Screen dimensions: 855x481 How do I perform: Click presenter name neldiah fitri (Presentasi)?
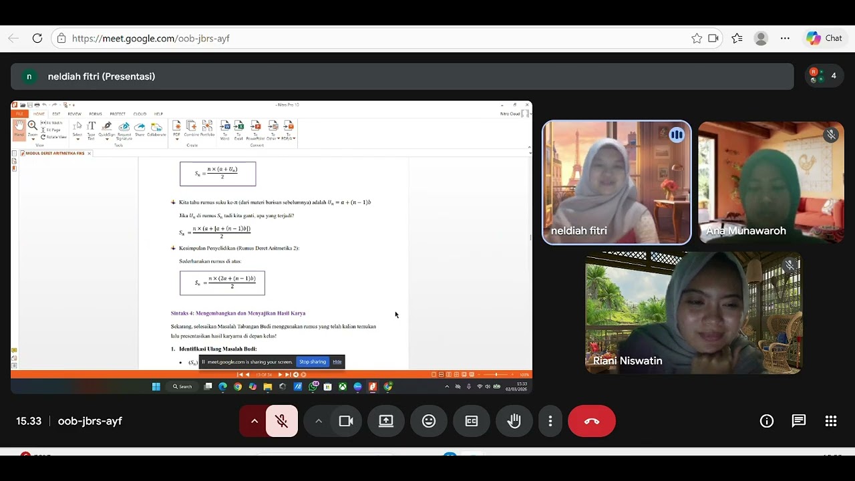click(102, 76)
